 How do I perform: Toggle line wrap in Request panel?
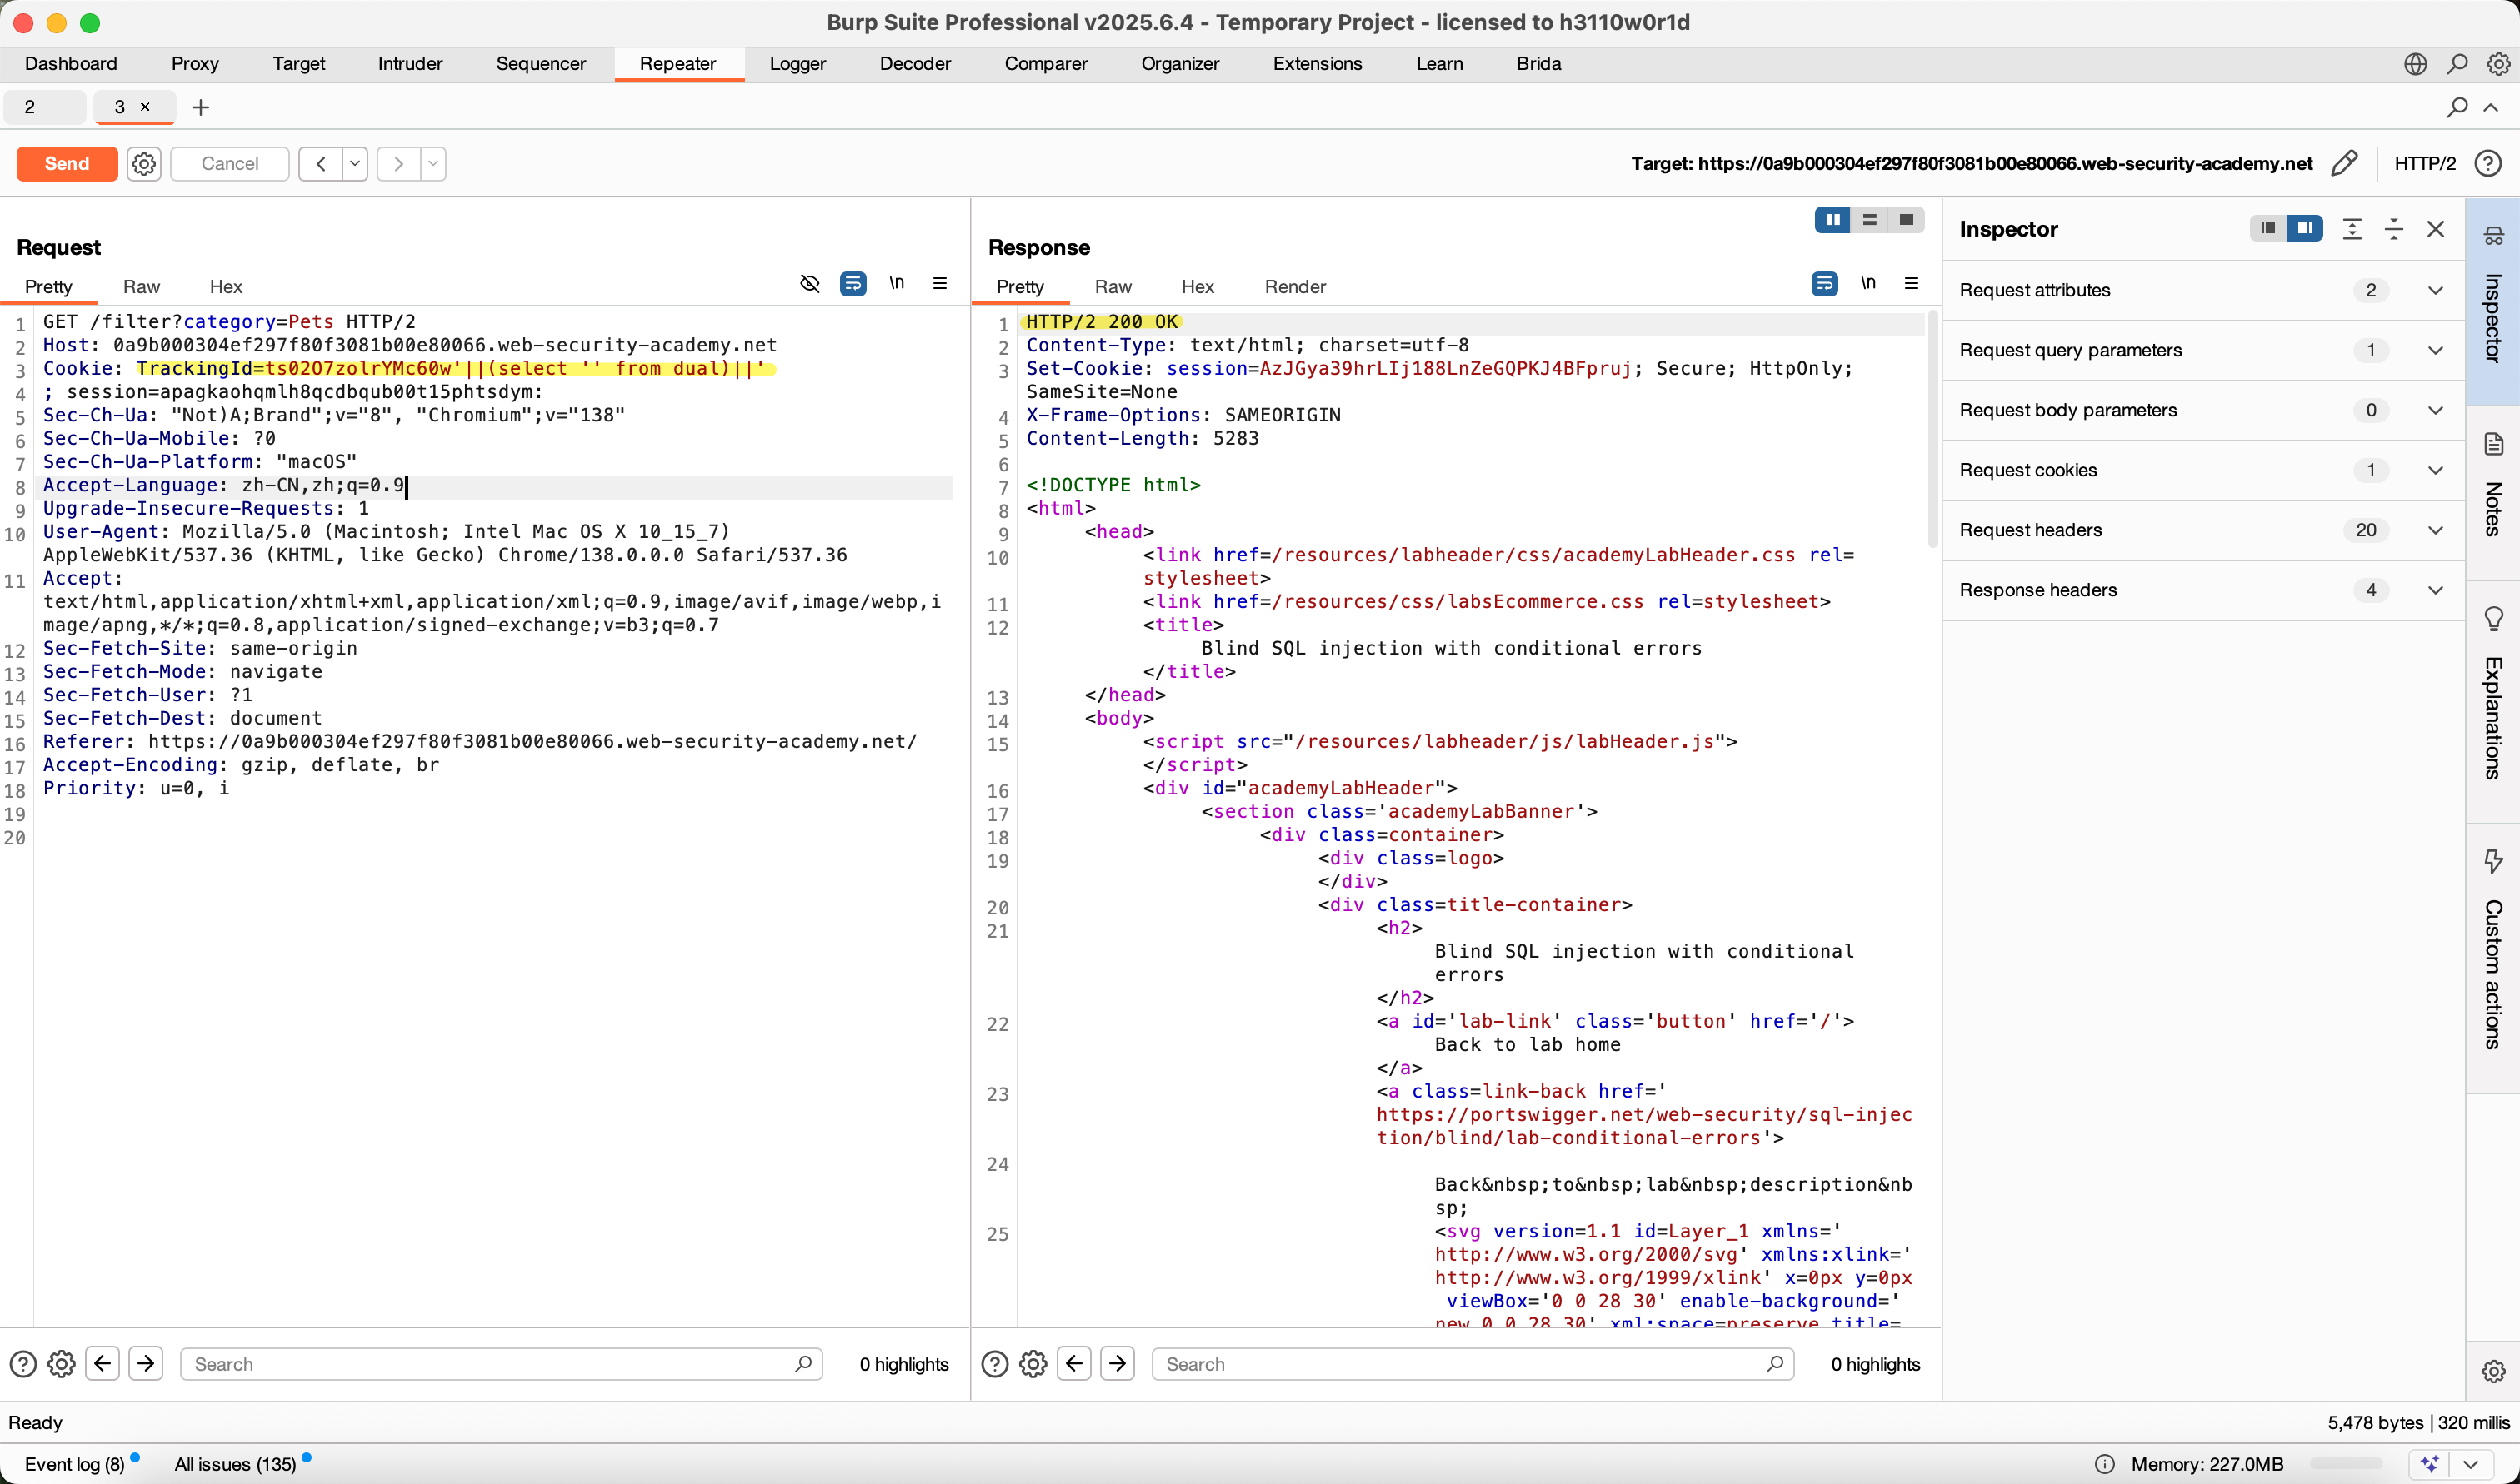tap(852, 284)
